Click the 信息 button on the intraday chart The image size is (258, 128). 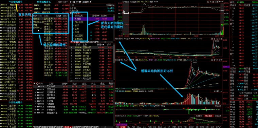(x=216, y=2)
